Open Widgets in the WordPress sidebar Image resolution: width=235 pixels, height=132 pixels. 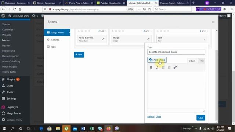pyautogui.click(x=7, y=35)
